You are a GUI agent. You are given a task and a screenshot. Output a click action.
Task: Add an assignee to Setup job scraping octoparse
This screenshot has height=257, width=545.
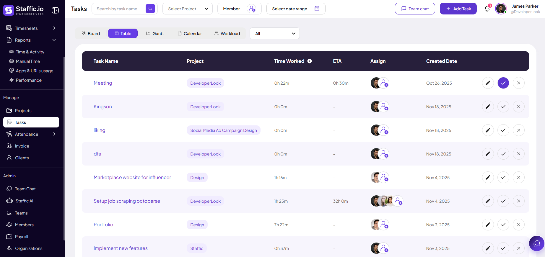point(398,201)
